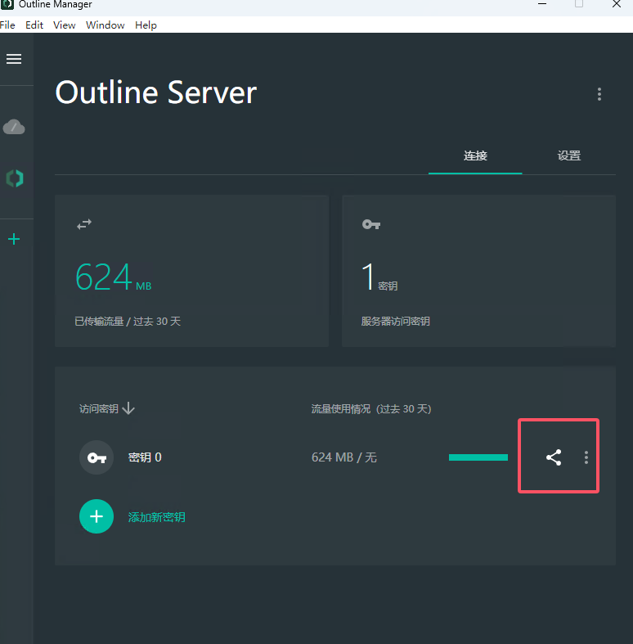Click the green add key circle button

tap(97, 516)
